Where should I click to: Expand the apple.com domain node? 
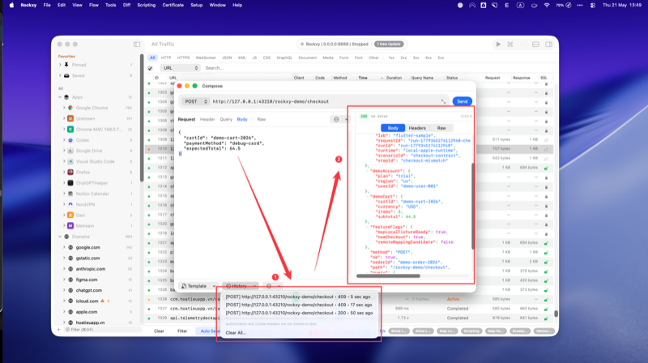[65, 312]
